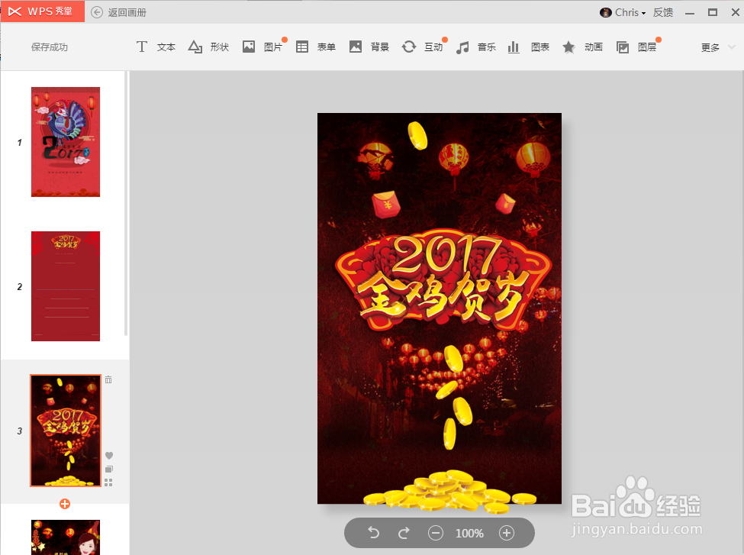Open the 图层 layers tool icon

tap(623, 47)
